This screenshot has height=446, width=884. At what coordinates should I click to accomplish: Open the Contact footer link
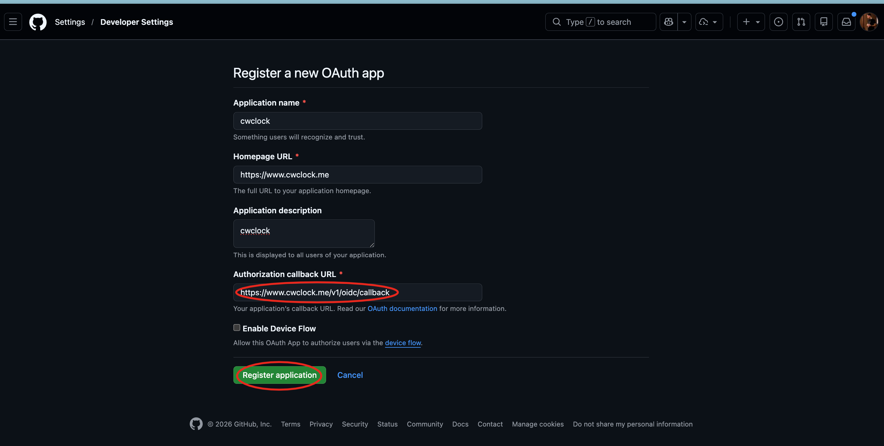[490, 424]
